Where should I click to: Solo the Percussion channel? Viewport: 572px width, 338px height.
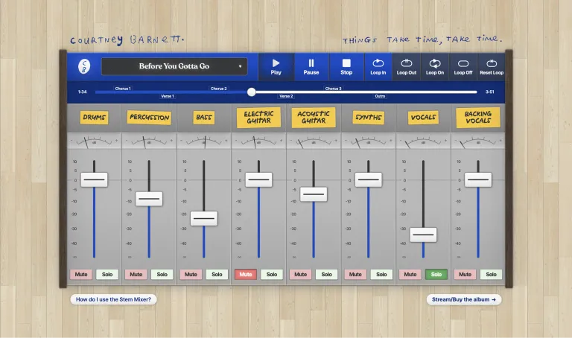click(x=162, y=274)
